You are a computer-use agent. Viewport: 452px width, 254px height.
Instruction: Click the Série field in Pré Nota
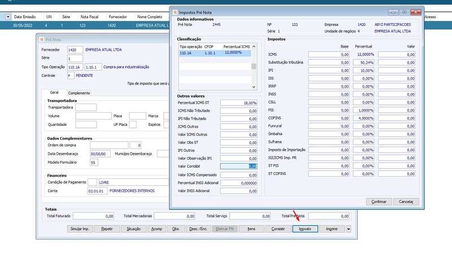75,59
